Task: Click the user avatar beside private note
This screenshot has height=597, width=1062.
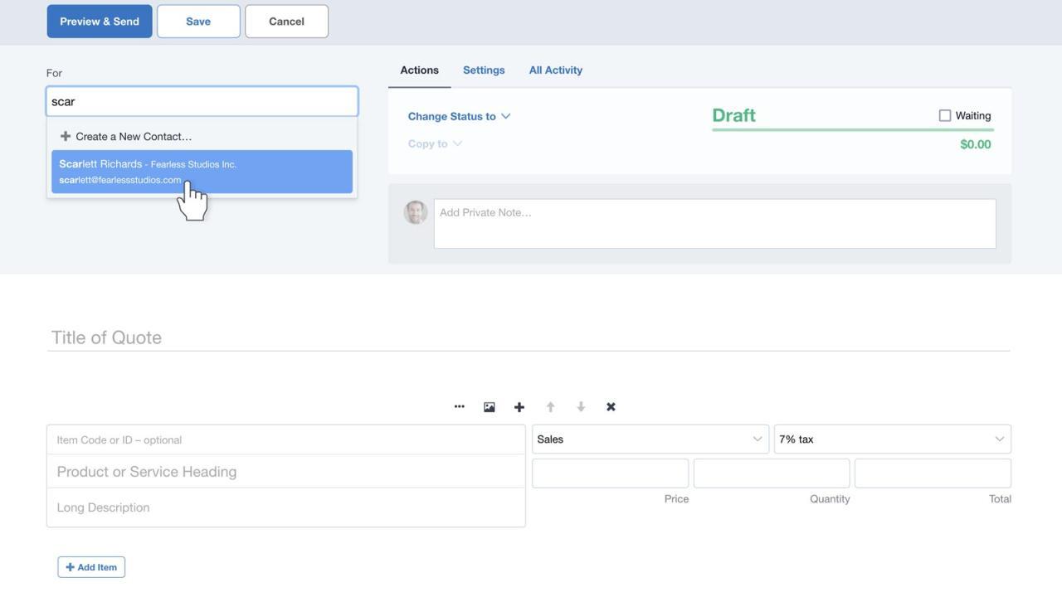Action: point(416,212)
